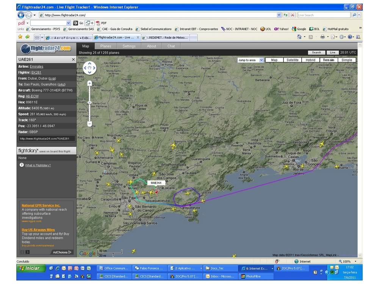Select the Simple map view
This screenshot has width=379, height=284.
[x=346, y=60]
